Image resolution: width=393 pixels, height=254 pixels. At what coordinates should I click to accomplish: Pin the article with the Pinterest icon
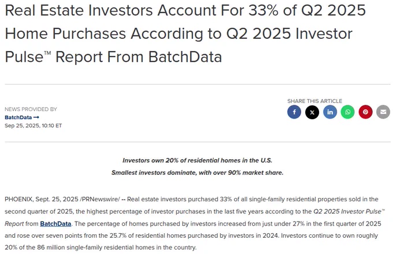coord(365,112)
